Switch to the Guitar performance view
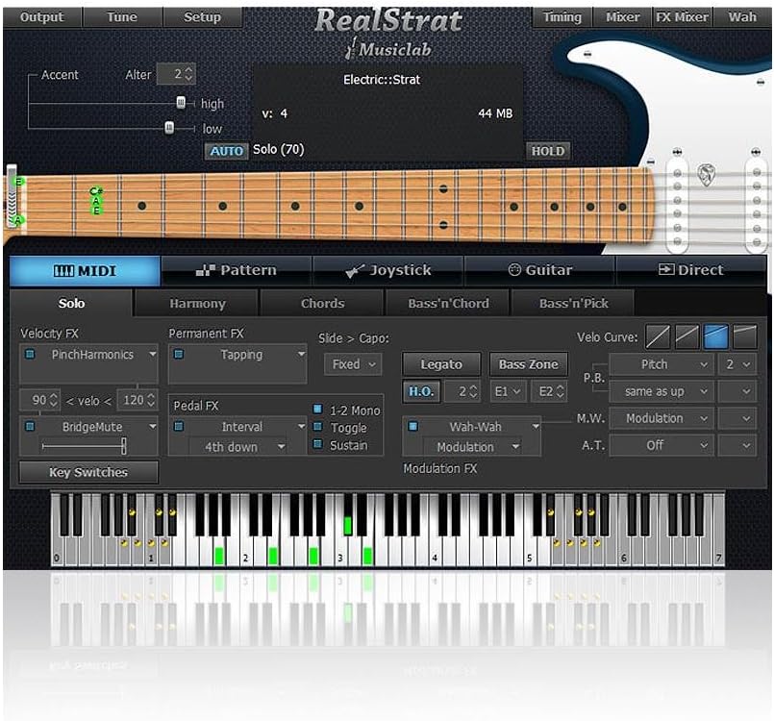 (x=539, y=270)
